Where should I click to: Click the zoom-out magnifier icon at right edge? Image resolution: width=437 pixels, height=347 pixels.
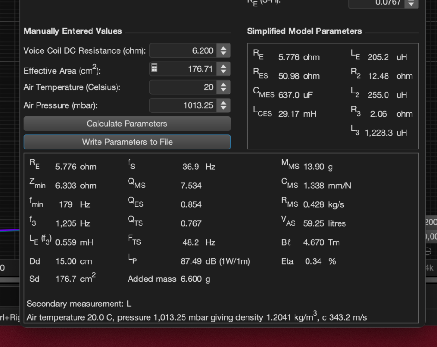tap(428, 252)
